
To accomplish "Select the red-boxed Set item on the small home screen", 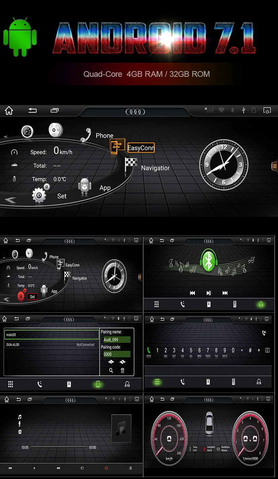I will click(32, 297).
